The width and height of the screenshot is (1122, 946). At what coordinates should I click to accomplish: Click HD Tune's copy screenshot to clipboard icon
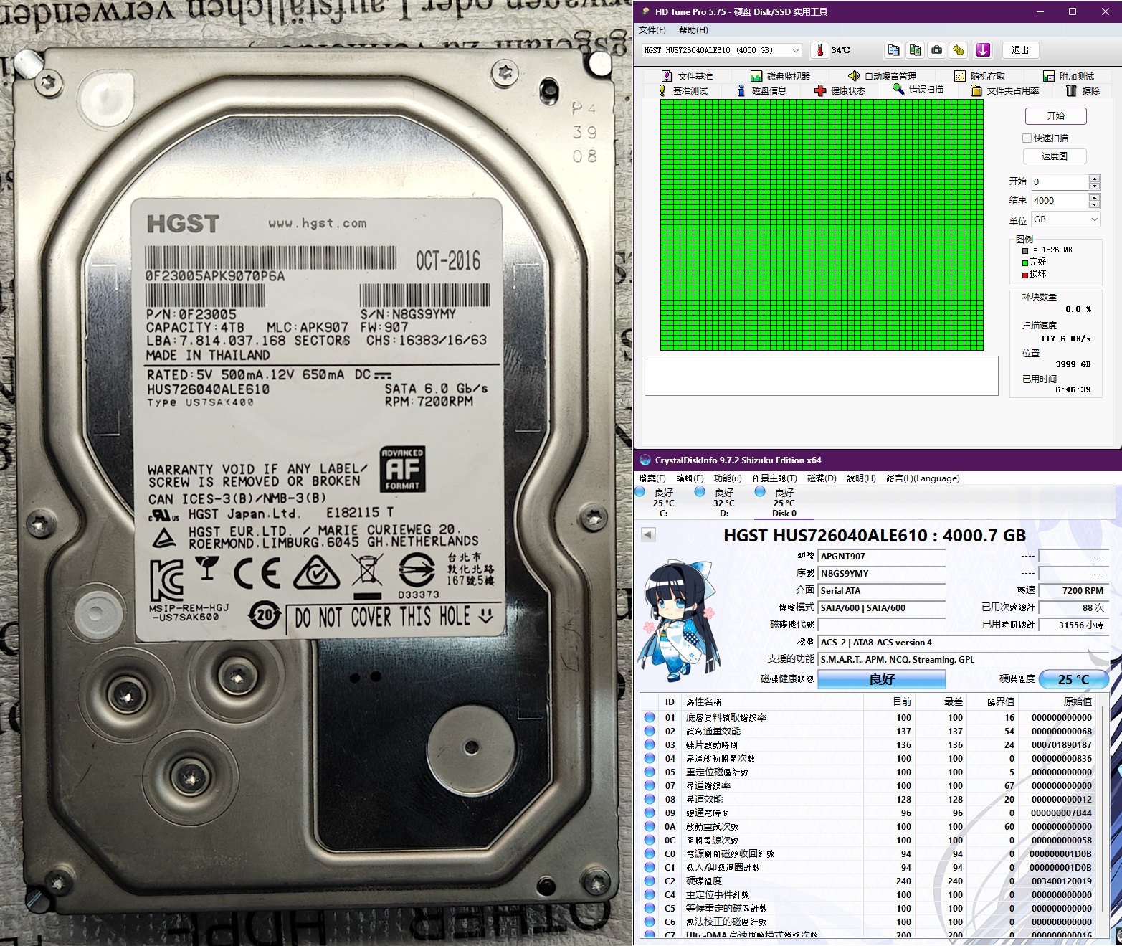(x=916, y=50)
